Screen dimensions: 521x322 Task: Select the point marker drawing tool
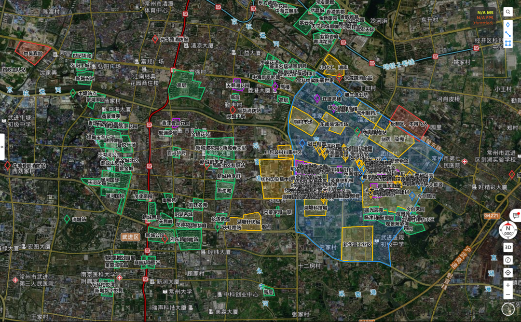(508, 25)
